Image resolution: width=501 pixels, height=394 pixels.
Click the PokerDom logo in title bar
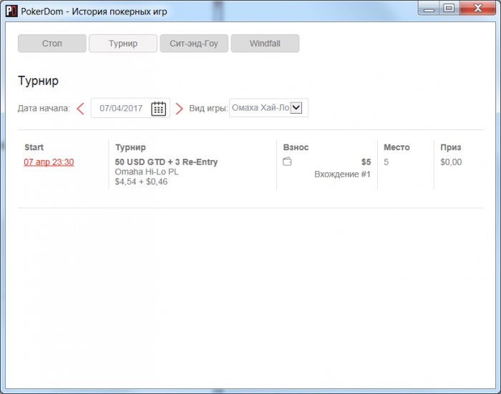(11, 11)
